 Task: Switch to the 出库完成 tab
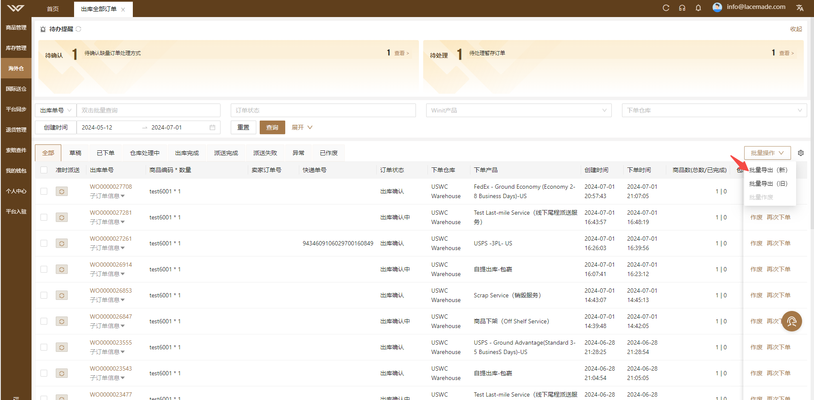[187, 153]
